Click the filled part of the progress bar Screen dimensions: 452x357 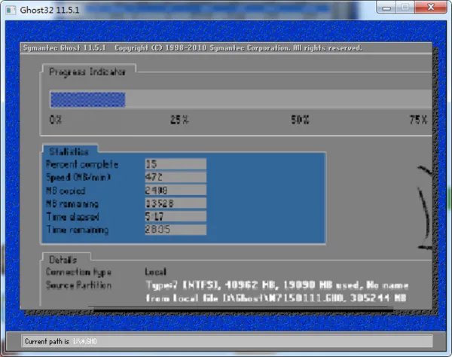pyautogui.click(x=87, y=99)
